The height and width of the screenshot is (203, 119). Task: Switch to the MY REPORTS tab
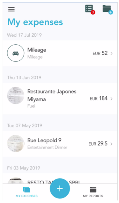point(93,192)
